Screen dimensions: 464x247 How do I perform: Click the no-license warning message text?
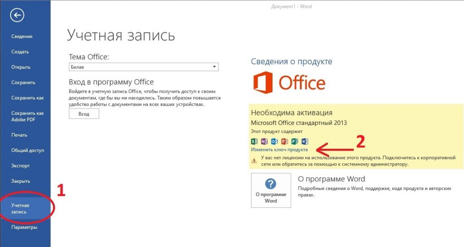click(x=358, y=161)
